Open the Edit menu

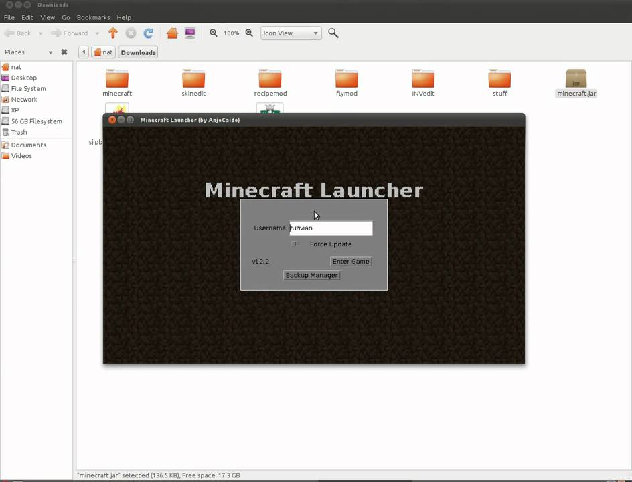[27, 17]
